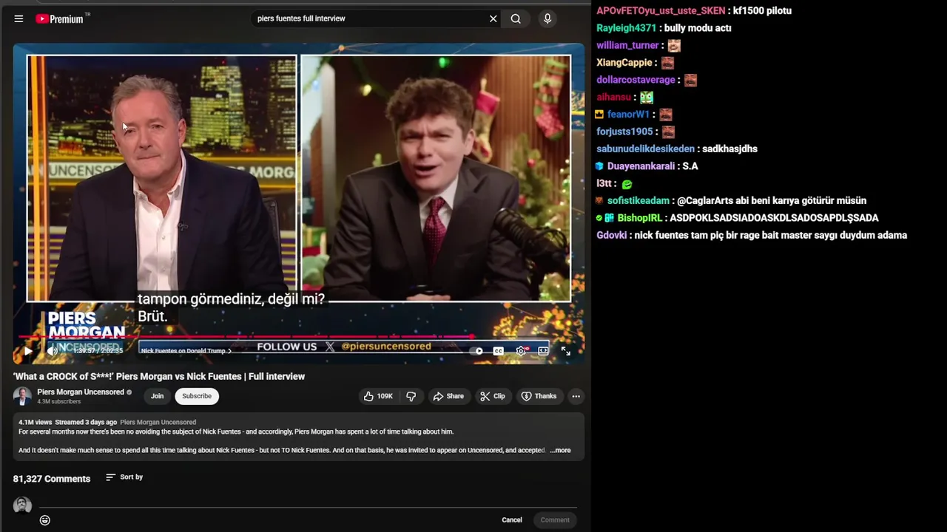
Task: Click the video title text
Action: tap(159, 376)
